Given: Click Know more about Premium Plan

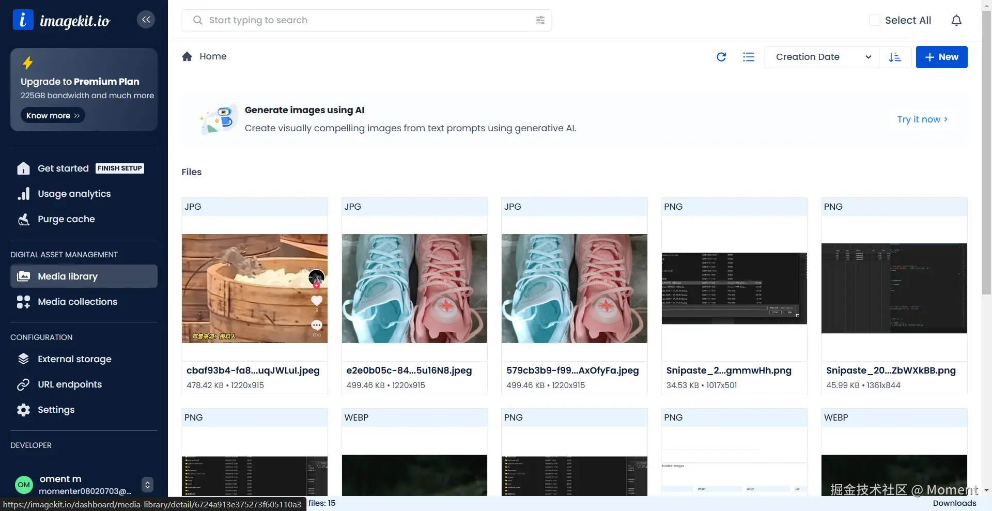Looking at the screenshot, I should (x=53, y=115).
